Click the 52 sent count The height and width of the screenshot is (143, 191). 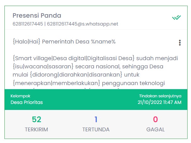click(37, 119)
